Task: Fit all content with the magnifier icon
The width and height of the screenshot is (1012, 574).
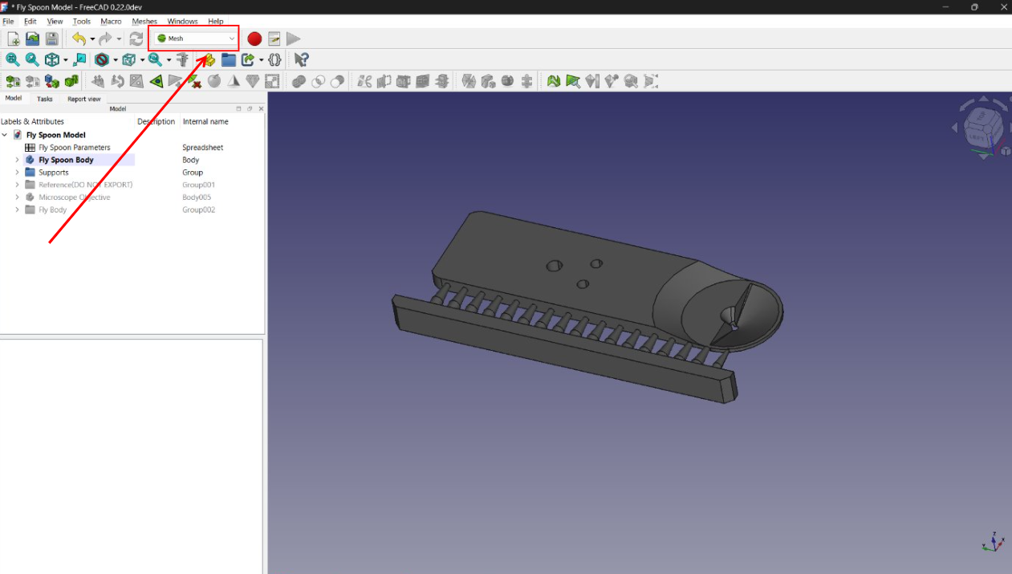Action: (13, 59)
